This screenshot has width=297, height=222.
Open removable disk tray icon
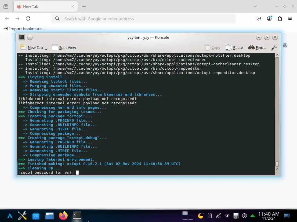(x=236, y=216)
